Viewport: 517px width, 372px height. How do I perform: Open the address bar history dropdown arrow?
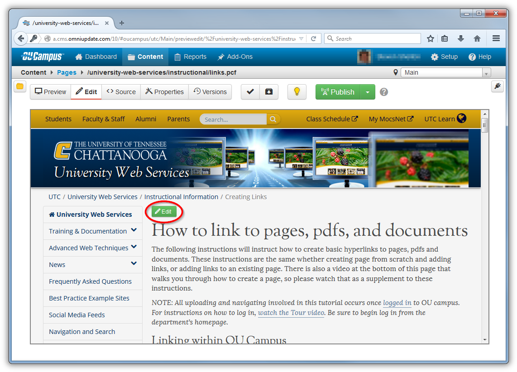tap(302, 38)
